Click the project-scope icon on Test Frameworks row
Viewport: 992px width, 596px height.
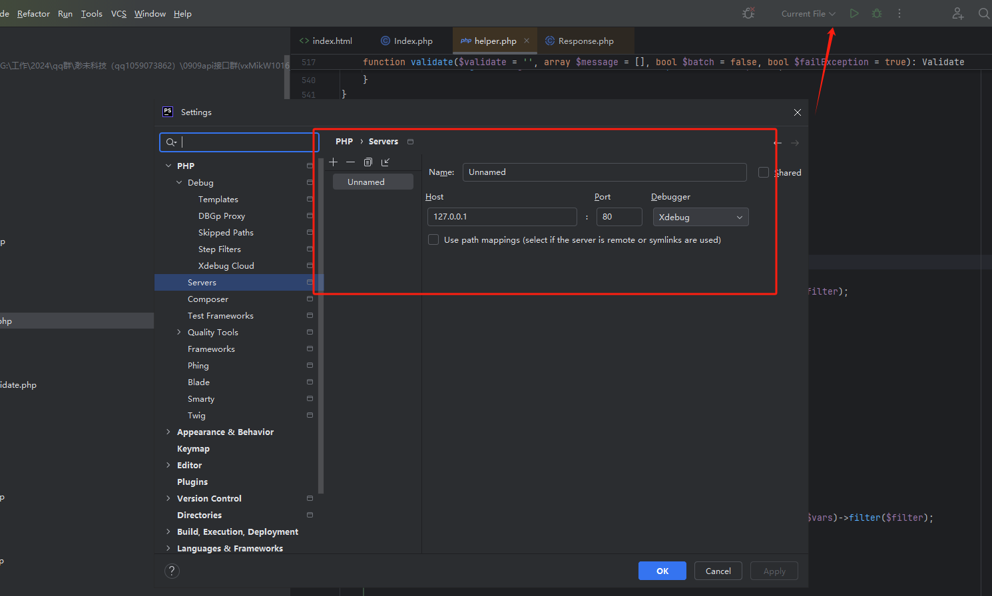(x=310, y=315)
